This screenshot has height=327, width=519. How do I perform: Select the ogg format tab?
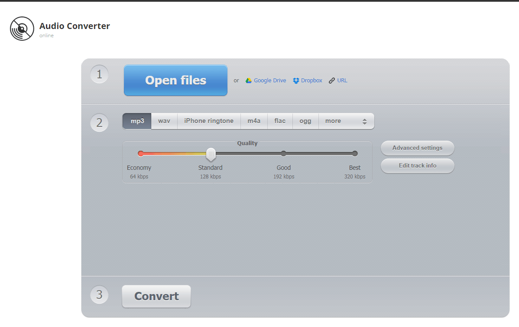click(305, 121)
